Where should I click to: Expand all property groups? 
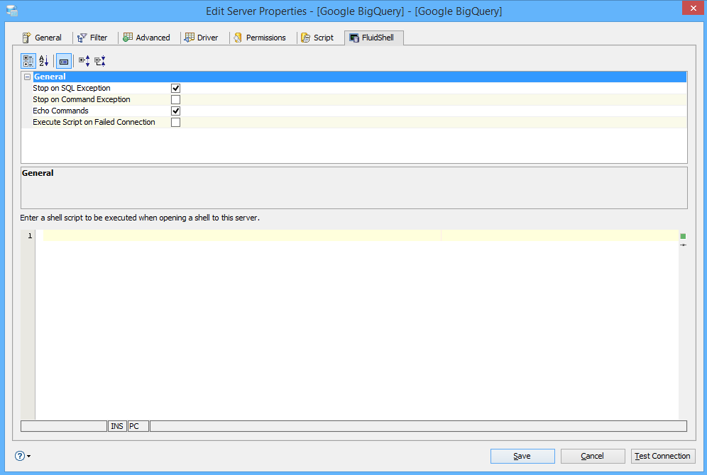coord(84,61)
